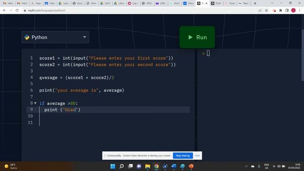Image resolution: width=304 pixels, height=171 pixels.
Task: Open the weather widget showing Sunny
Action: pyautogui.click(x=11, y=166)
